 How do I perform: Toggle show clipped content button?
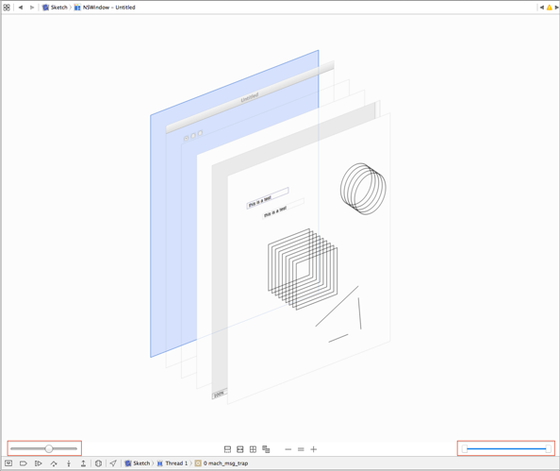click(227, 449)
